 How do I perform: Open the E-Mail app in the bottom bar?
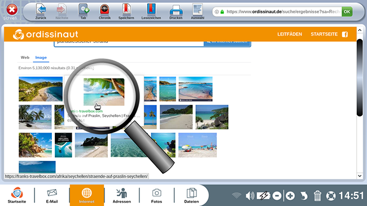tap(52, 195)
